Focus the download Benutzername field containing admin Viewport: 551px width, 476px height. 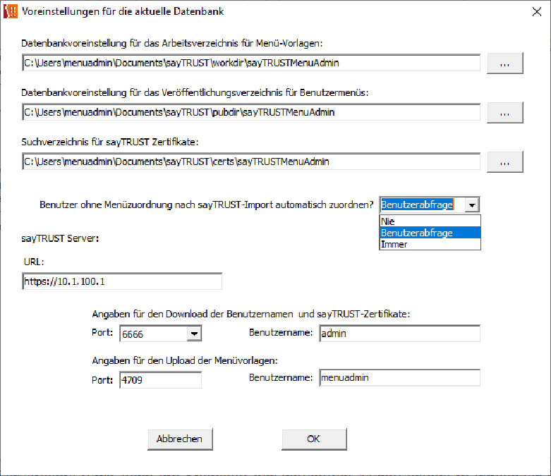(x=399, y=333)
